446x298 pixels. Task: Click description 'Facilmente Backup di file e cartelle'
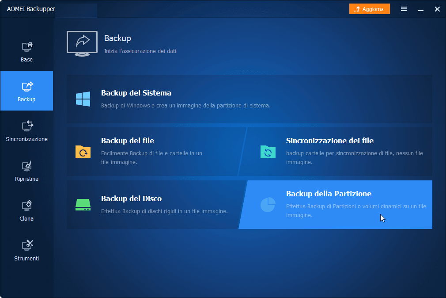[151, 157]
